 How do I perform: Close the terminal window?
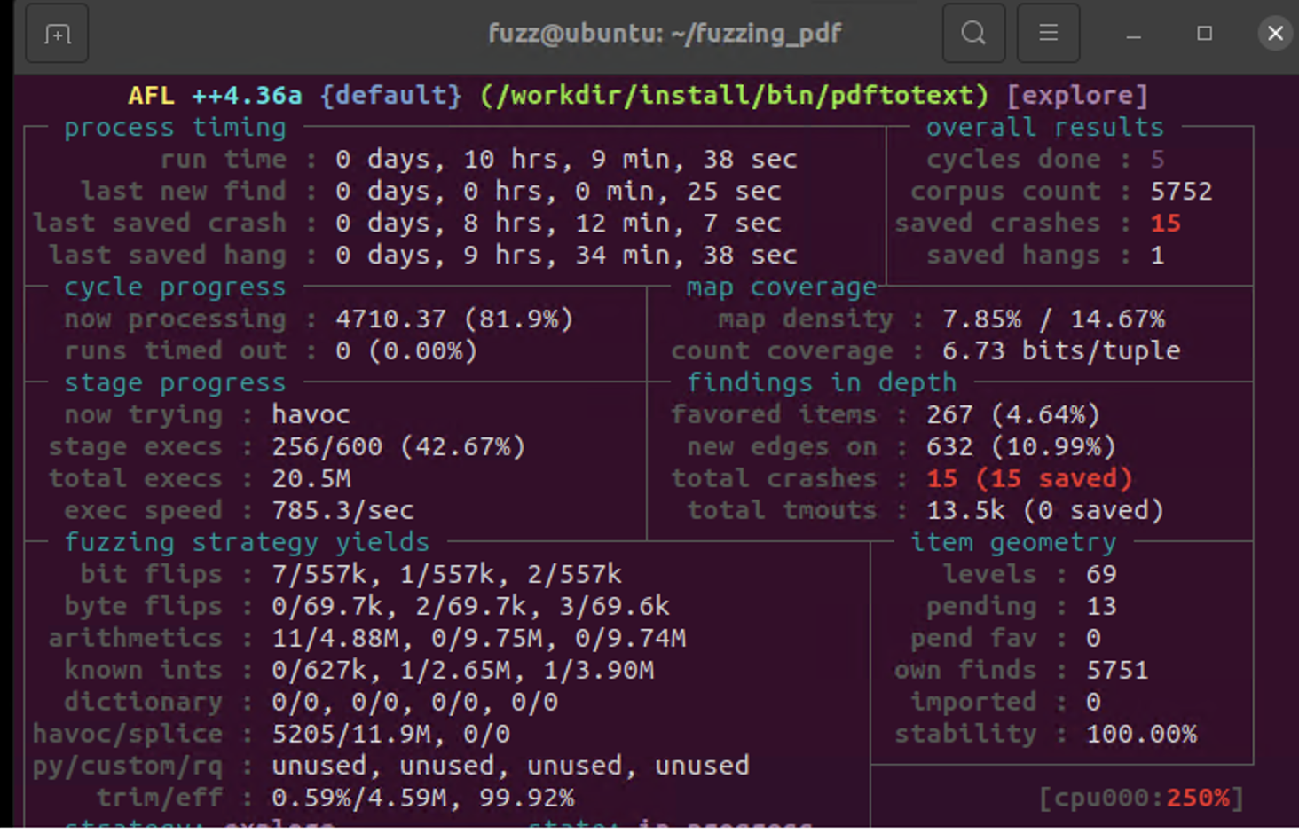tap(1275, 34)
